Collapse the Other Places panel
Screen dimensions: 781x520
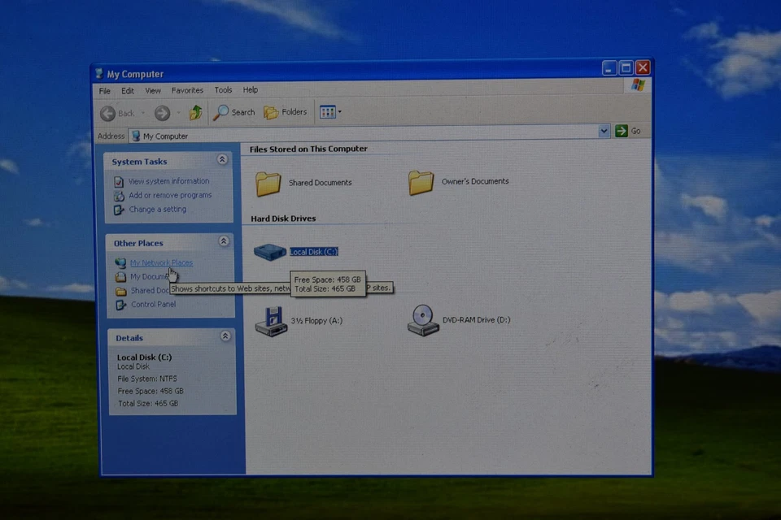coord(223,241)
